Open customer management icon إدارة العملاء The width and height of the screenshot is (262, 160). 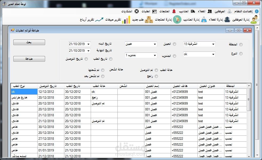point(227,19)
